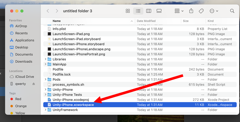The width and height of the screenshot is (240, 122).
Task: Click the Search magnifier icon
Action: (232, 11)
